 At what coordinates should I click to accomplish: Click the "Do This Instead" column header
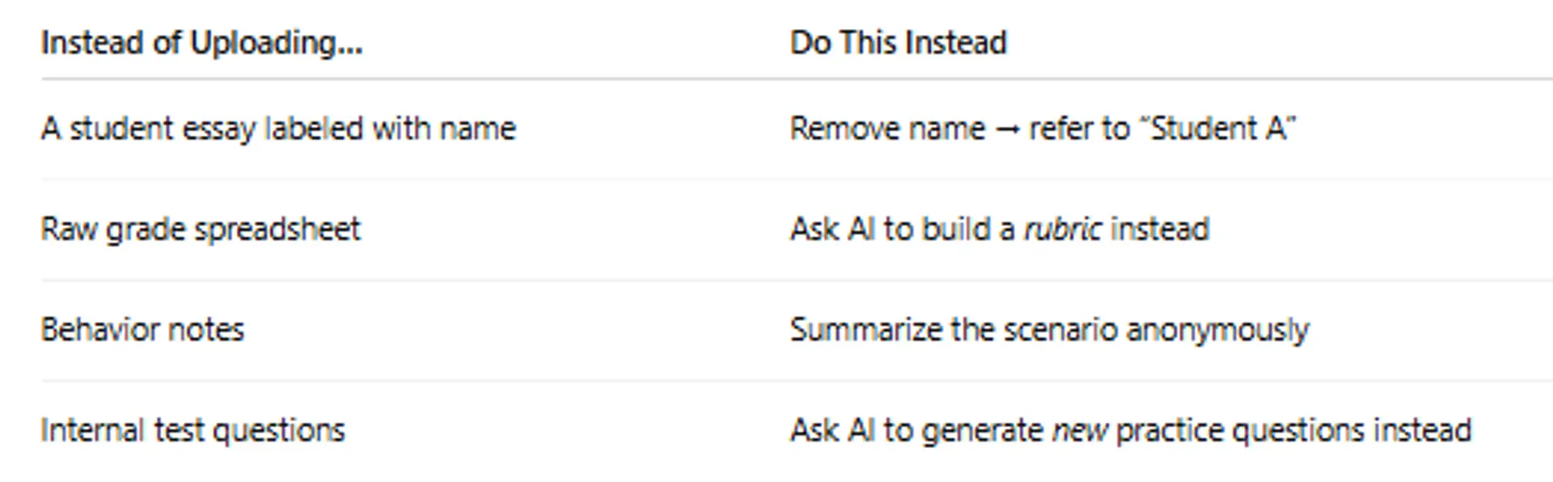898,43
